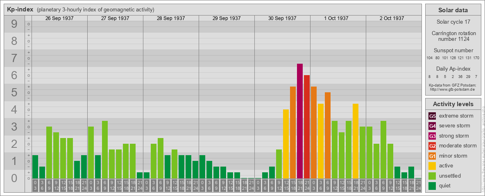The image size is (485, 196).
Task: Select the green bar for 26 Sep 6-9
Action: tap(49, 153)
